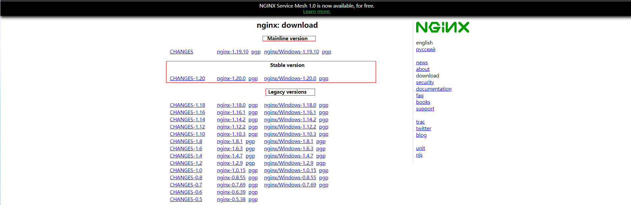Download nginx/Windows-1.0.15

[290, 170]
